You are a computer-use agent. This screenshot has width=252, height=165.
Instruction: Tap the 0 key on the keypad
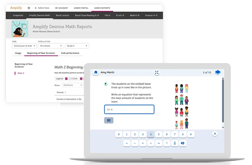[119, 134]
